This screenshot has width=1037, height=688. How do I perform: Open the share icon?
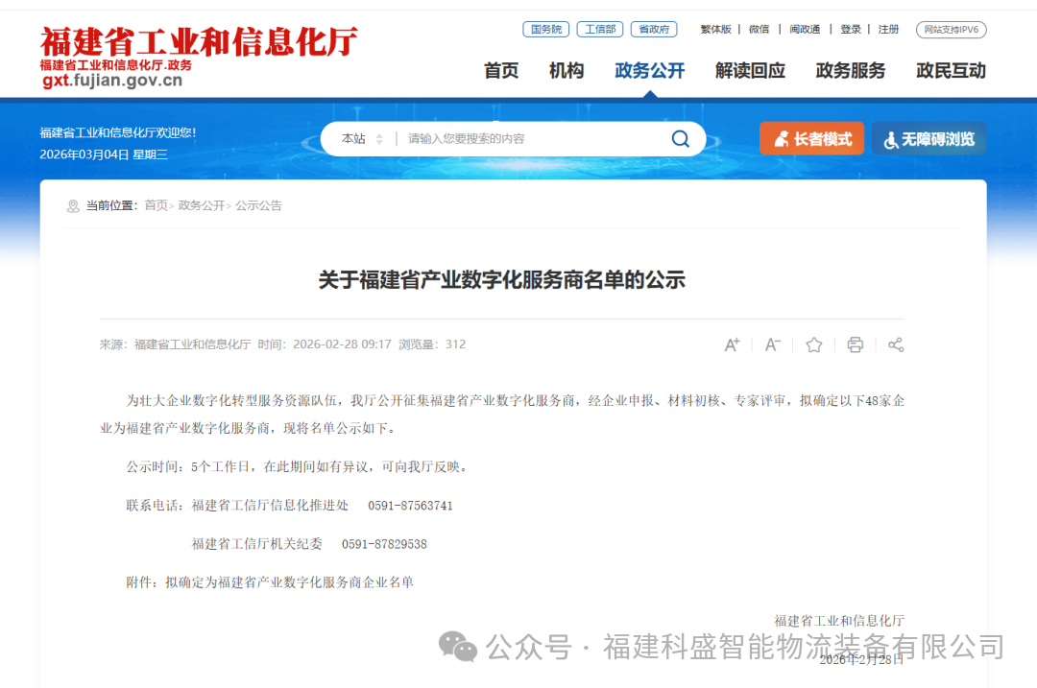coord(896,344)
